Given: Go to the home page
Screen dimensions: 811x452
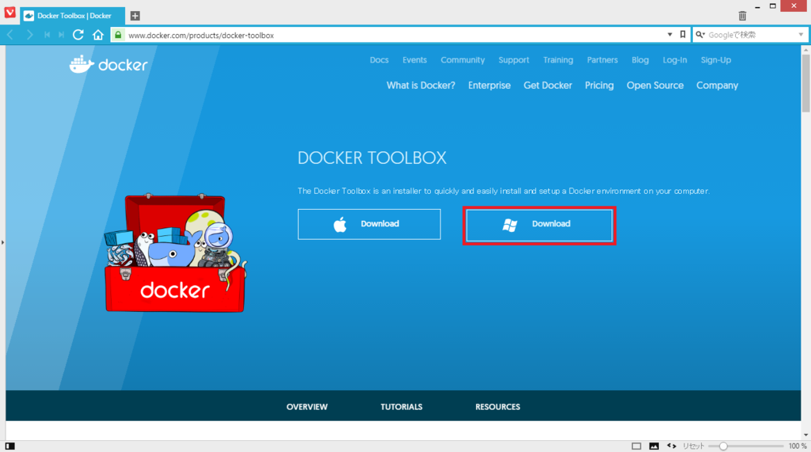Looking at the screenshot, I should [98, 35].
